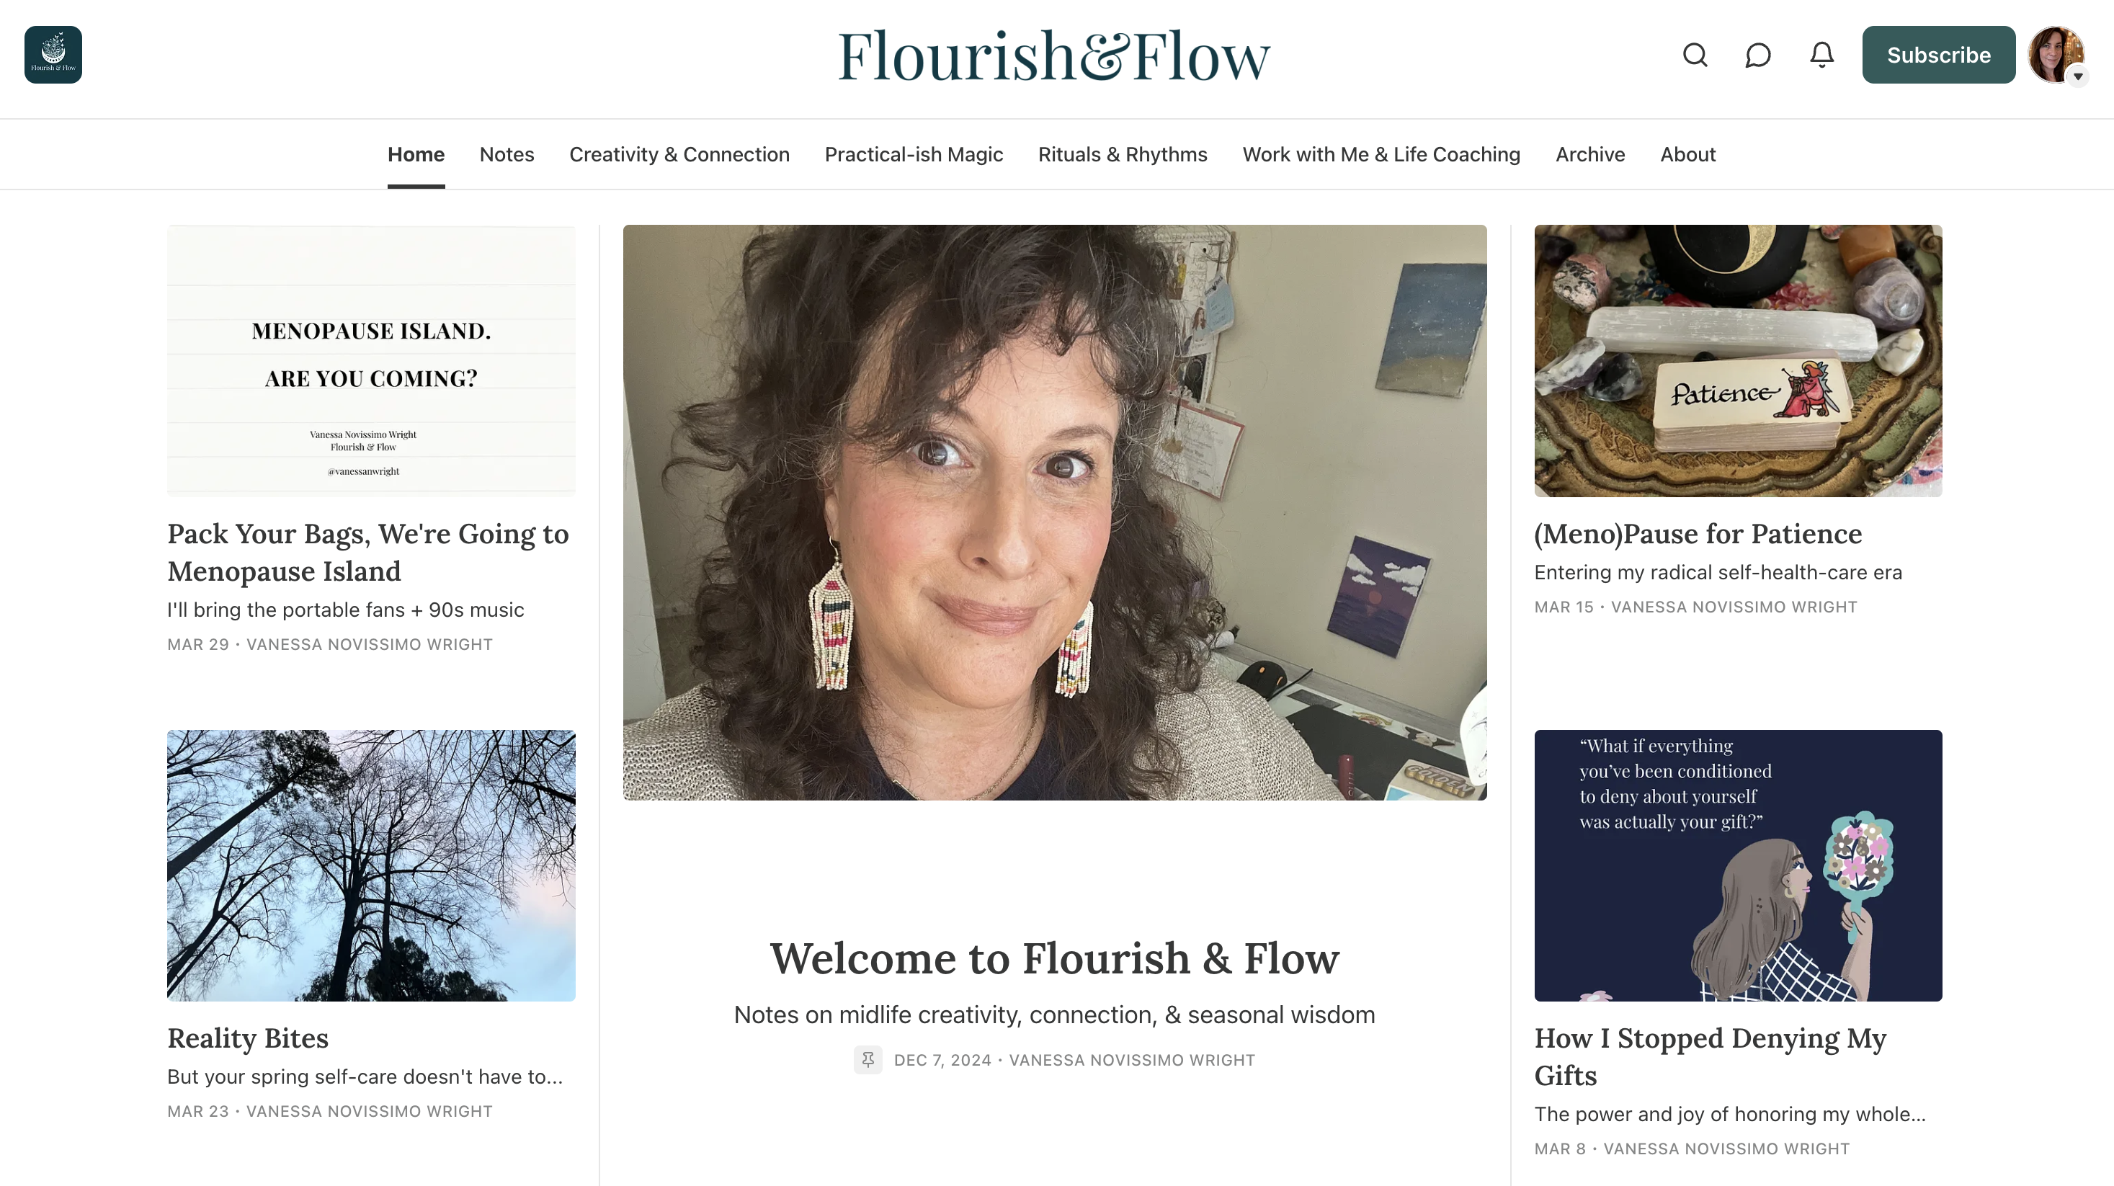Open the Menopause Island post thumbnail

[371, 360]
